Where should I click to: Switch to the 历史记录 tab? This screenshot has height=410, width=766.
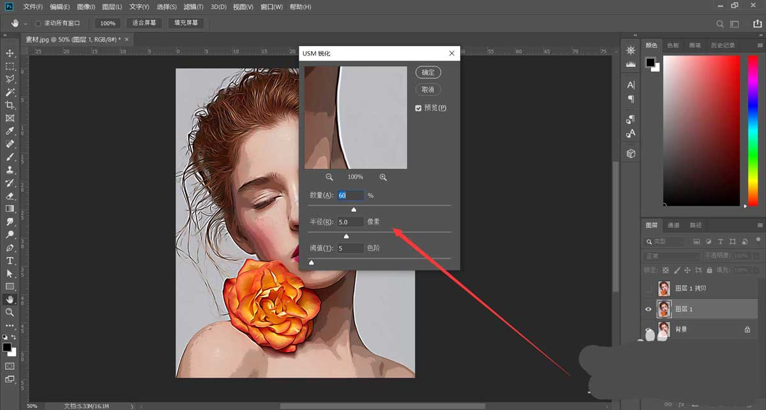point(723,45)
